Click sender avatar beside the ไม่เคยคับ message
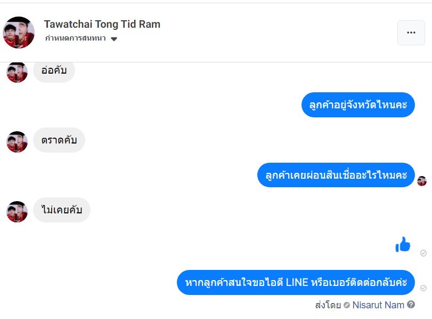Screen dimensions: 432x319 coord(17,211)
